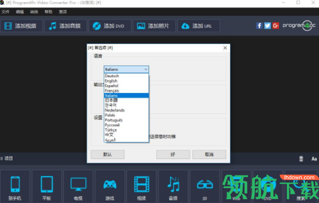319x203 pixels.
Task: Select the tablet output category icon
Action: click(x=47, y=184)
